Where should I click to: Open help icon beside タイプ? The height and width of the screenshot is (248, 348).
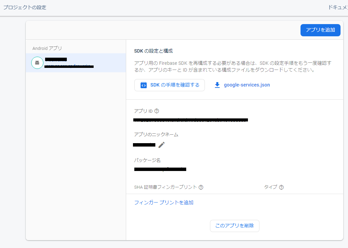click(281, 187)
